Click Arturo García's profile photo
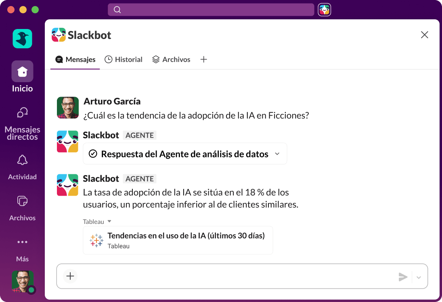Screen dimensions: 442x302 tap(68, 108)
